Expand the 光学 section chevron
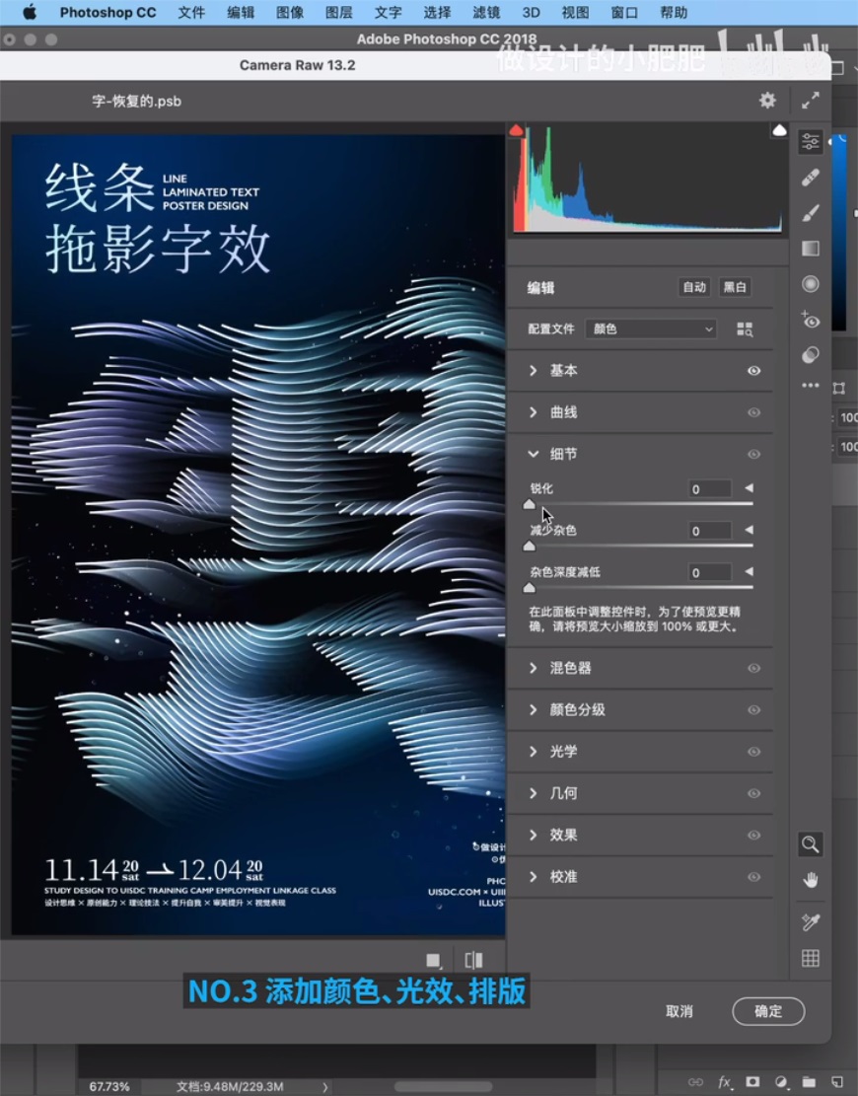 (x=534, y=752)
